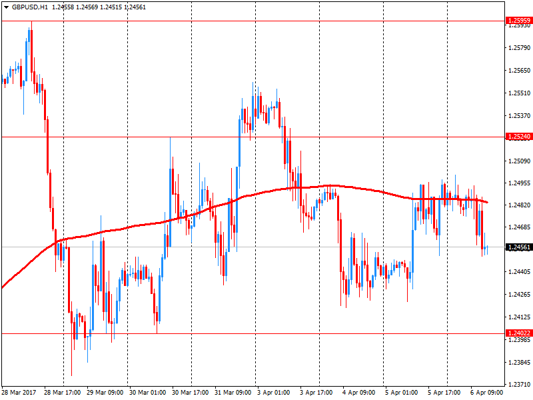Click the 30 Mar 01:00 time label
The height and width of the screenshot is (400, 533).
(x=147, y=393)
